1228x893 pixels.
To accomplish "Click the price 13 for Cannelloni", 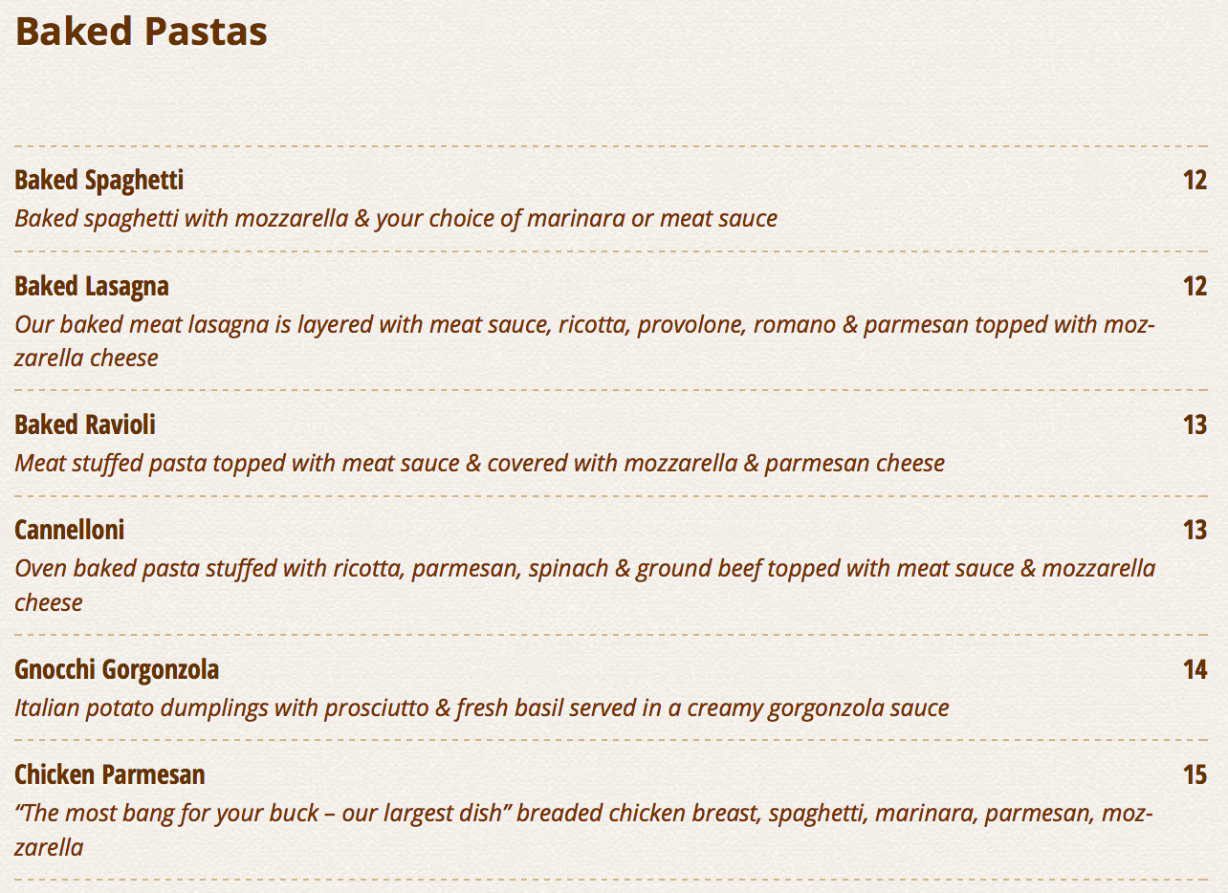I will pos(1195,530).
